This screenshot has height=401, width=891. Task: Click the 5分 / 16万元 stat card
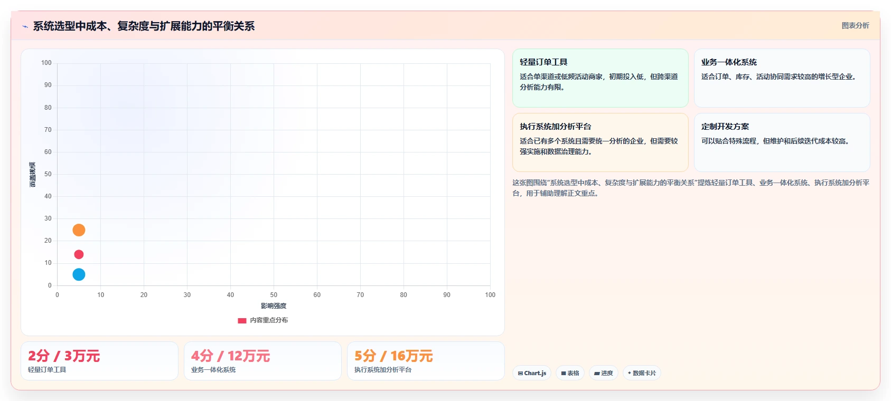426,361
